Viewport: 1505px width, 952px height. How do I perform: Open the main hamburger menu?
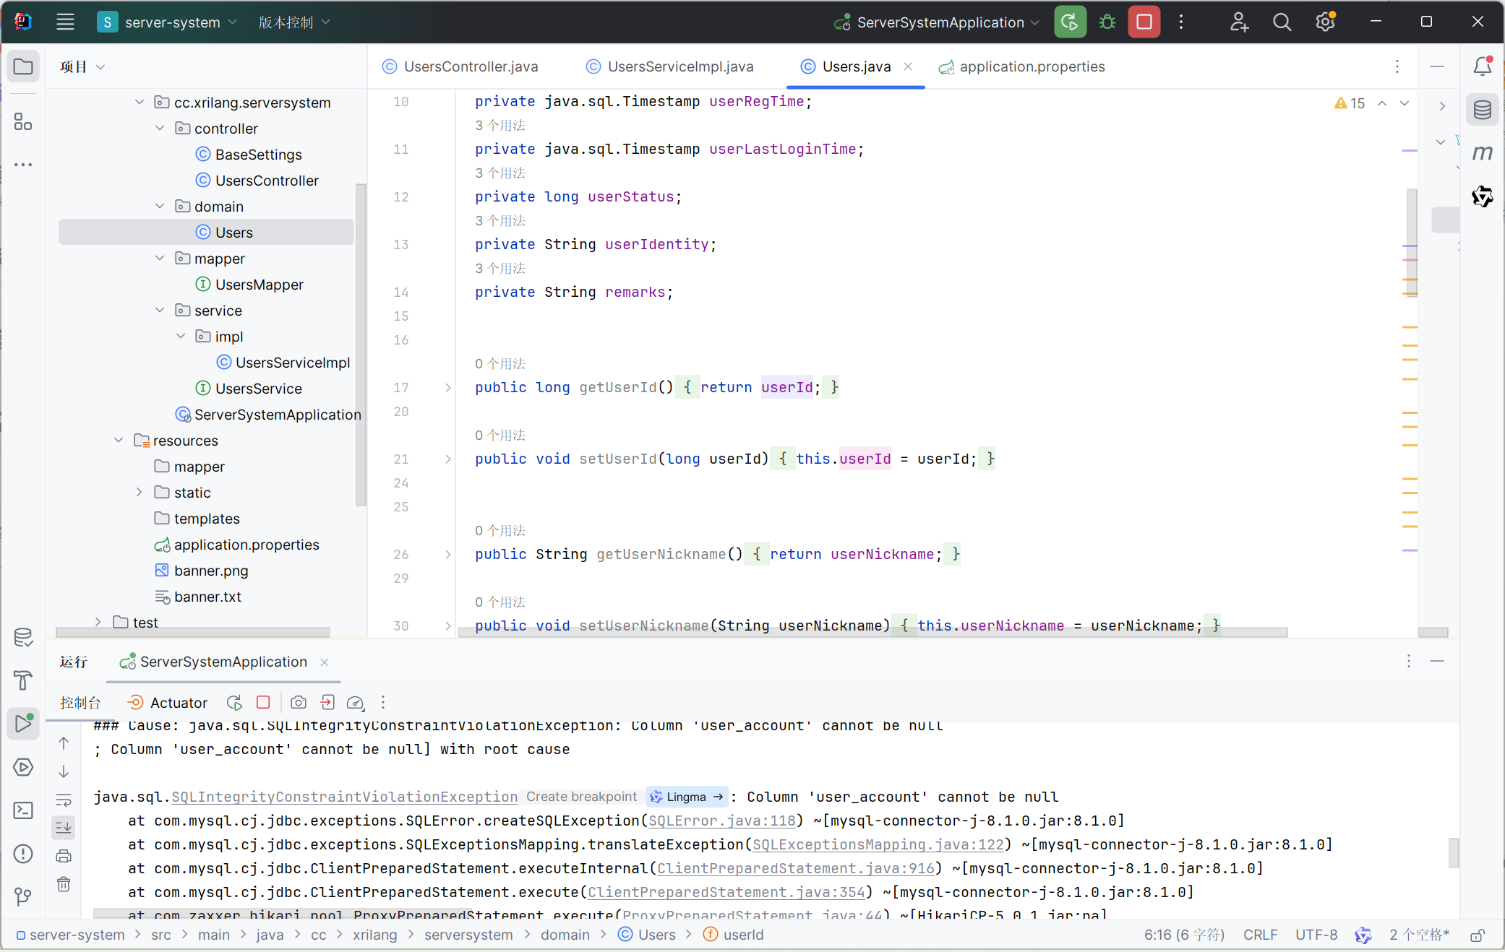(65, 22)
